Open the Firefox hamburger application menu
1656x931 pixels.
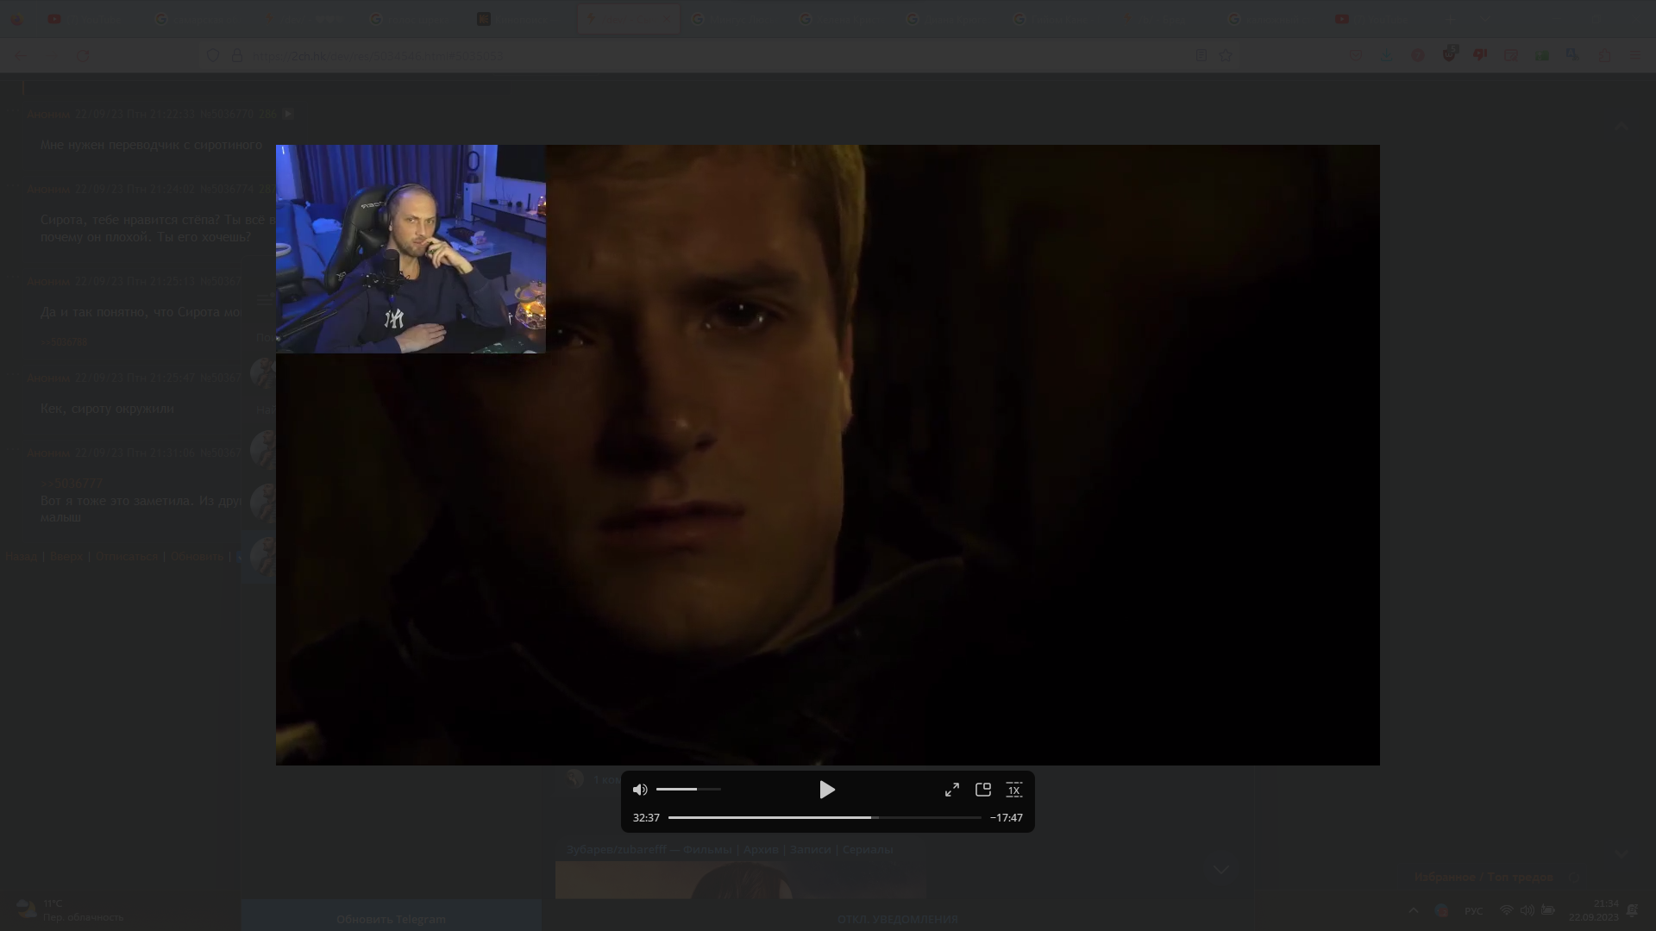[x=1635, y=55]
